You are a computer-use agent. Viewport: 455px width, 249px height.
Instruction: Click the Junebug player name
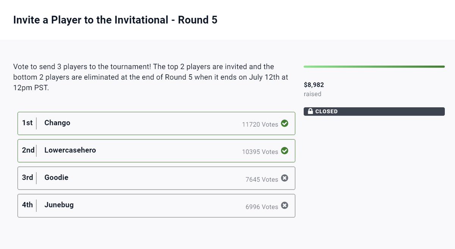pos(59,205)
